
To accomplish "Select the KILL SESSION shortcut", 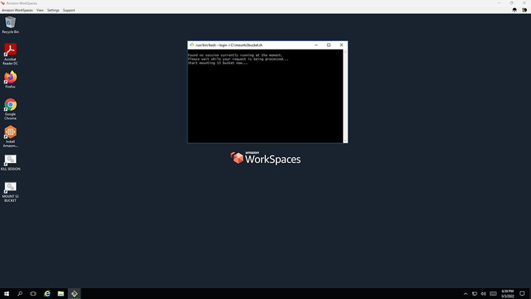I will 10,162.
